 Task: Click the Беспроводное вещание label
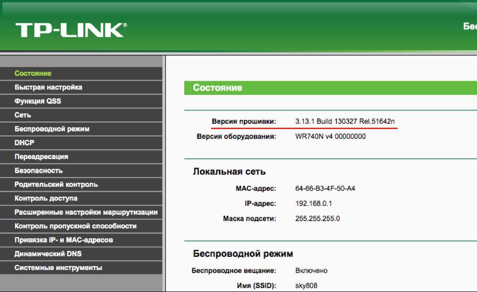pos(234,270)
